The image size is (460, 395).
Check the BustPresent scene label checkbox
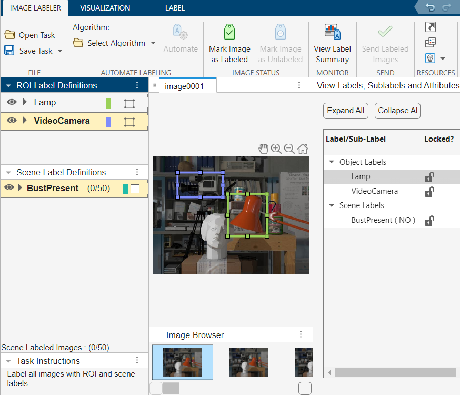click(x=135, y=189)
